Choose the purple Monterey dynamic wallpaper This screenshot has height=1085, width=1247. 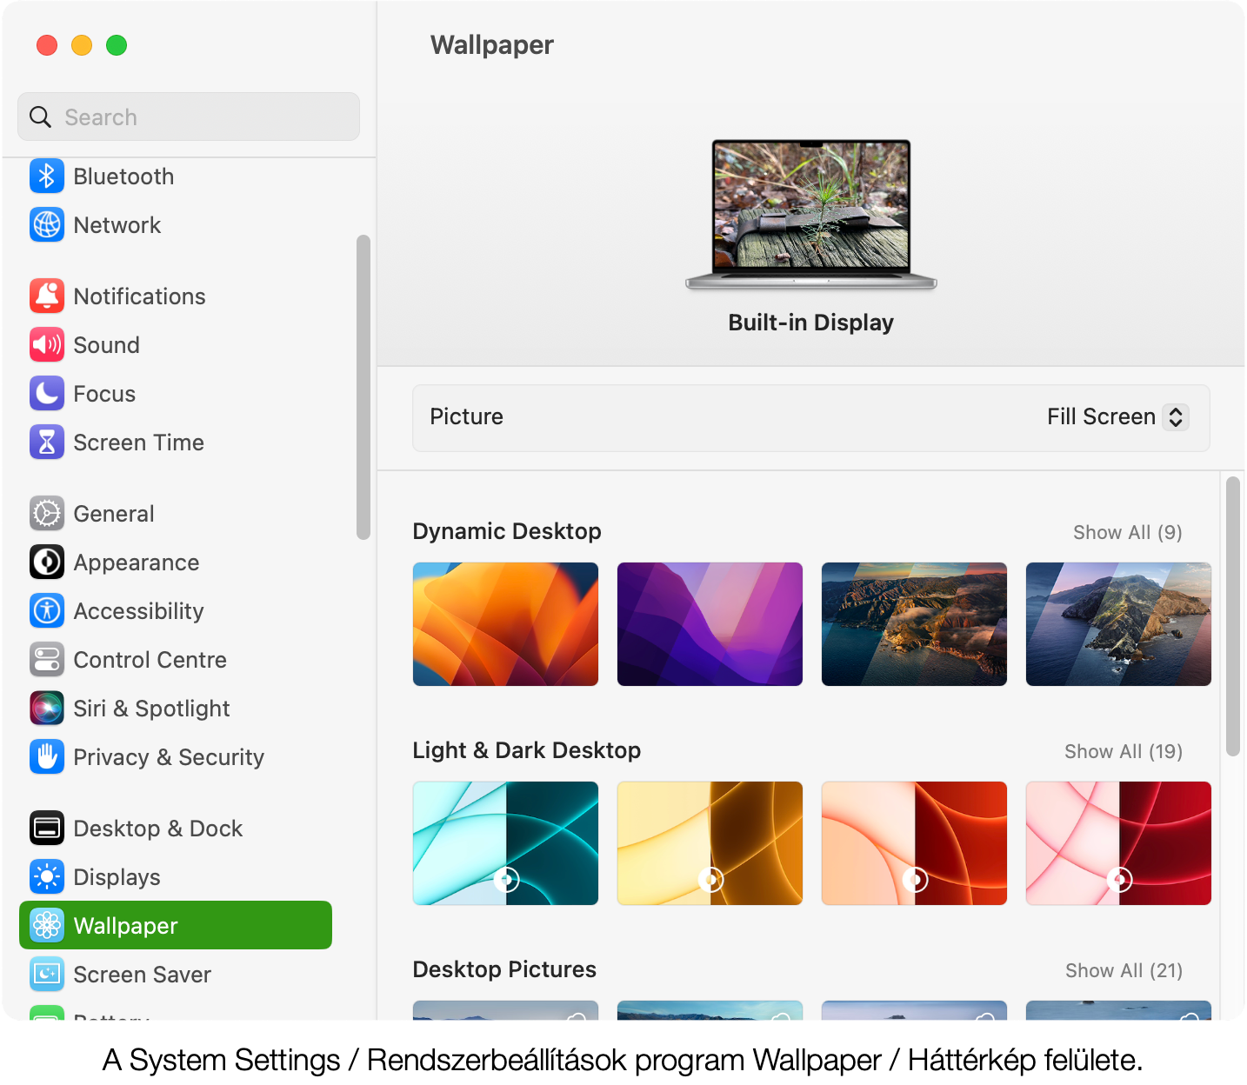[710, 624]
